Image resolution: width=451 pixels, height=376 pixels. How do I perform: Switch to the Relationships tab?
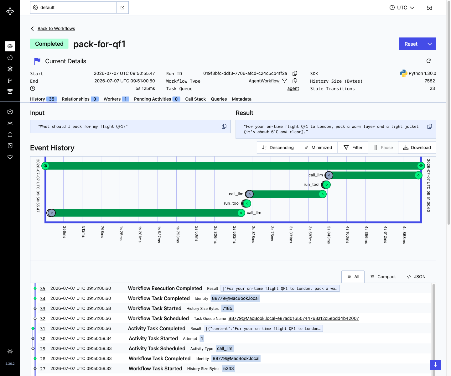tap(80, 99)
